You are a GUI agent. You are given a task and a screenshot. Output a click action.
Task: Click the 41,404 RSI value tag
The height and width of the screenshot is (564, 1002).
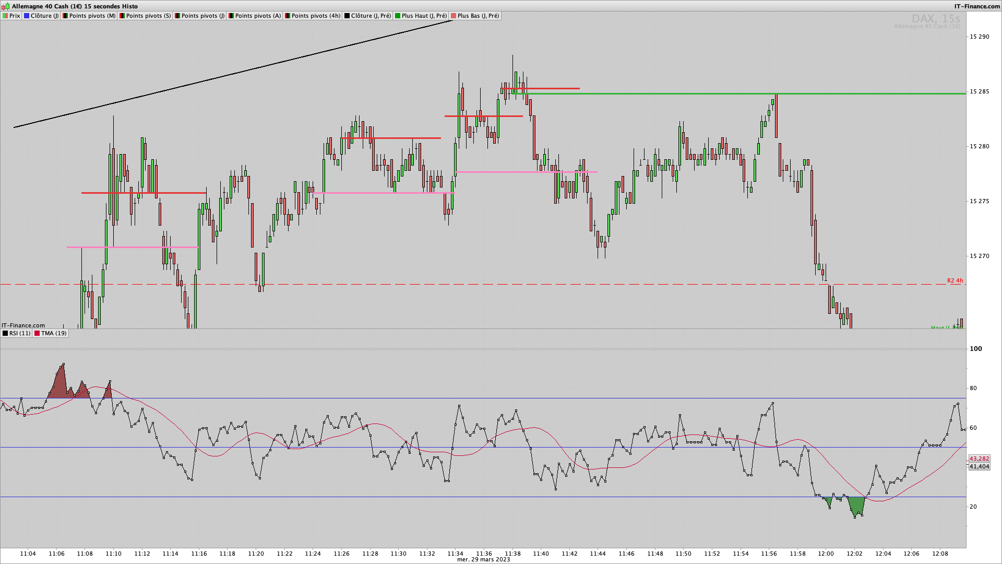[979, 466]
